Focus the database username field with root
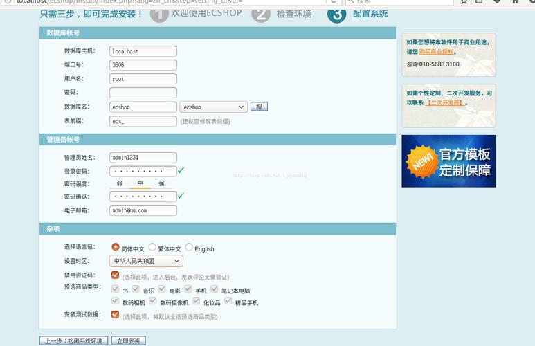 coord(143,79)
